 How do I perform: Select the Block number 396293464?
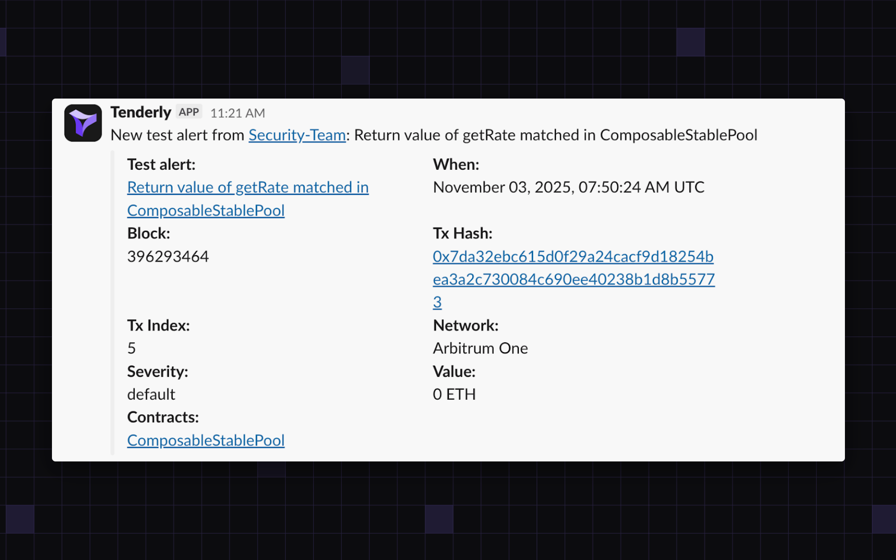pyautogui.click(x=168, y=256)
